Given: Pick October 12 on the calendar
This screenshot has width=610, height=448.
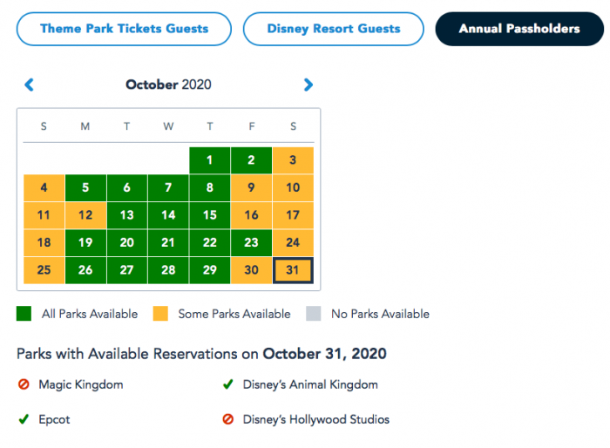Looking at the screenshot, I should click(x=85, y=215).
